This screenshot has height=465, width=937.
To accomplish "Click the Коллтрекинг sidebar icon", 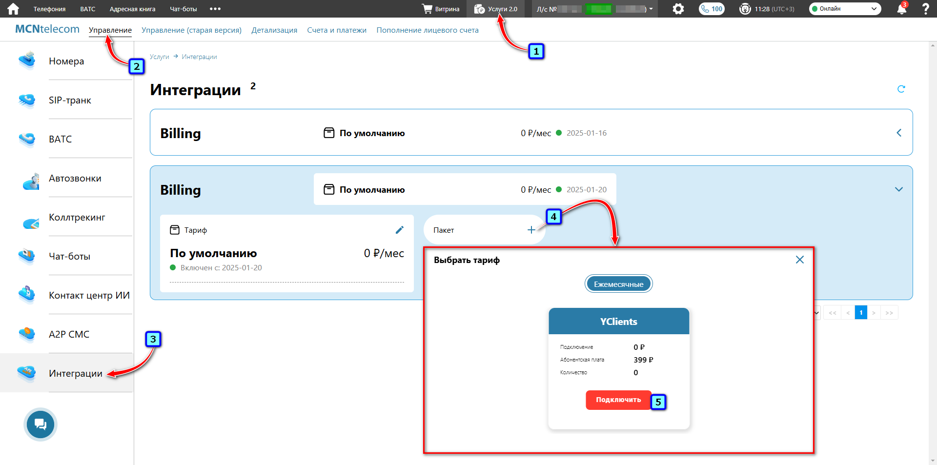I will [31, 223].
